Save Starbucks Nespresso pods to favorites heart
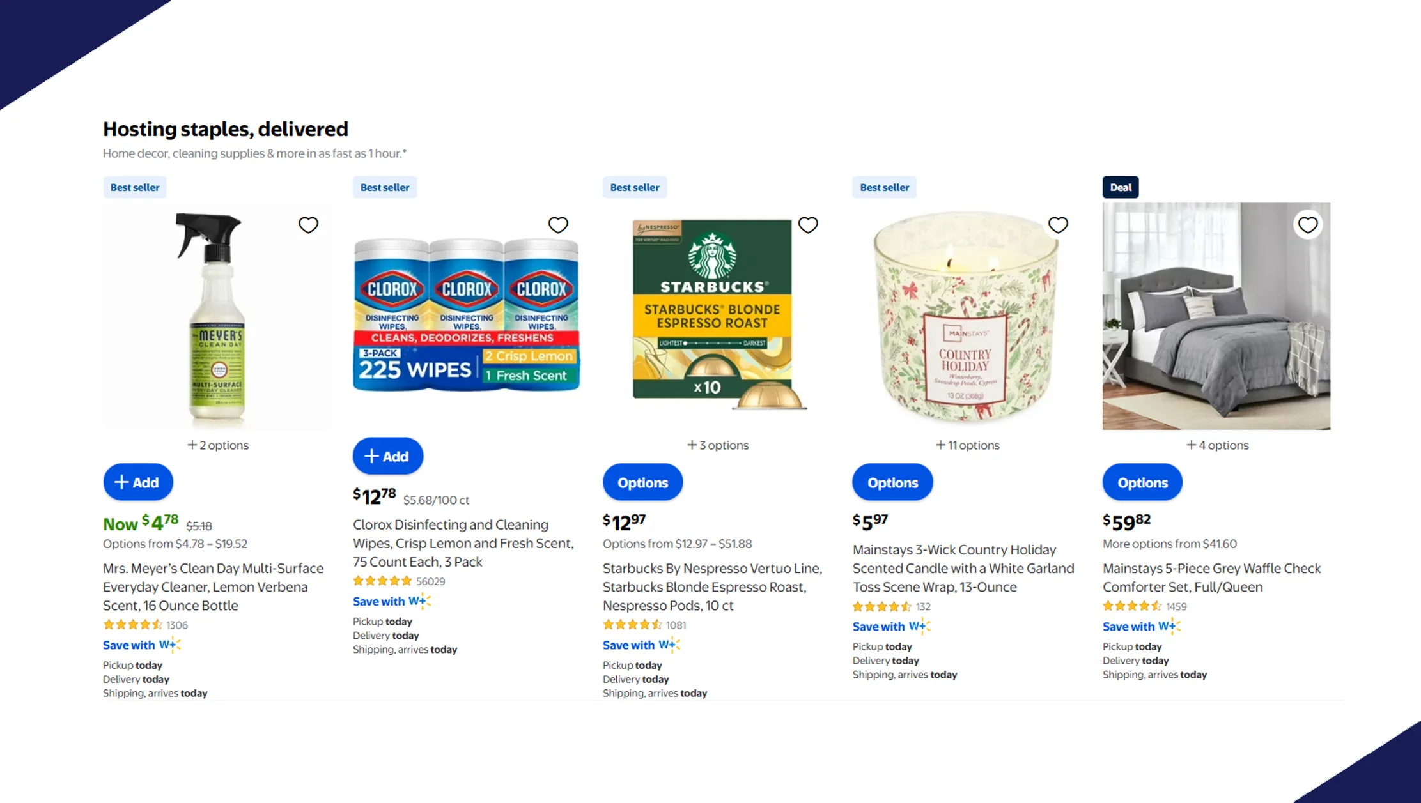Screen dimensions: 1421x803 (808, 225)
